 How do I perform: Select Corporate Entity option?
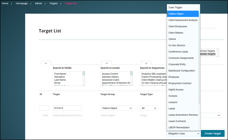(x=183, y=64)
